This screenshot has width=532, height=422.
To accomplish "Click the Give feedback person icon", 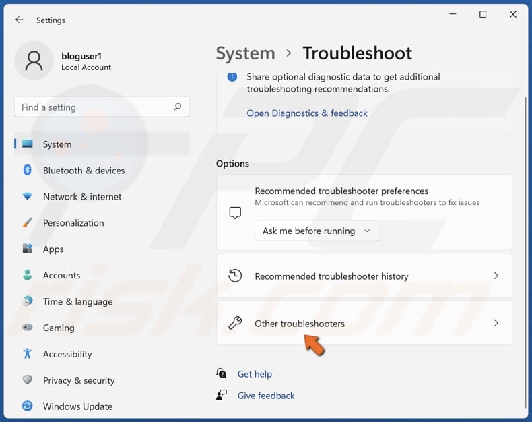I will (x=222, y=395).
